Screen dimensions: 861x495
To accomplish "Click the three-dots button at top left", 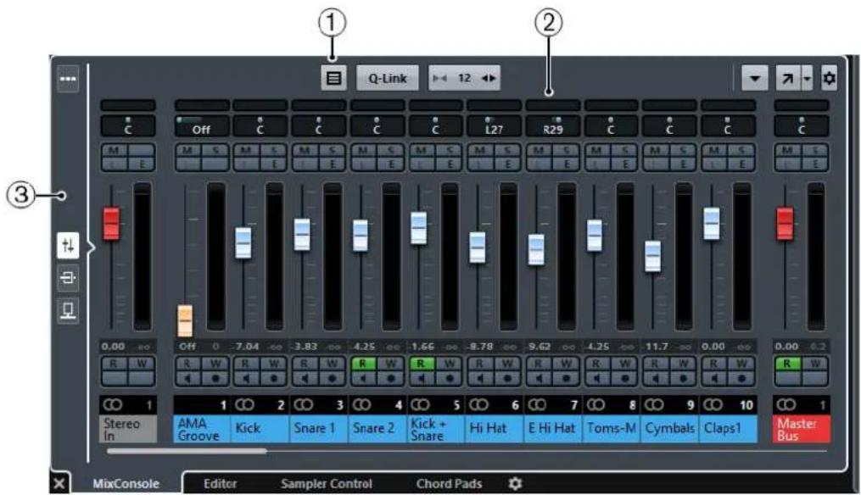I will click(x=68, y=79).
